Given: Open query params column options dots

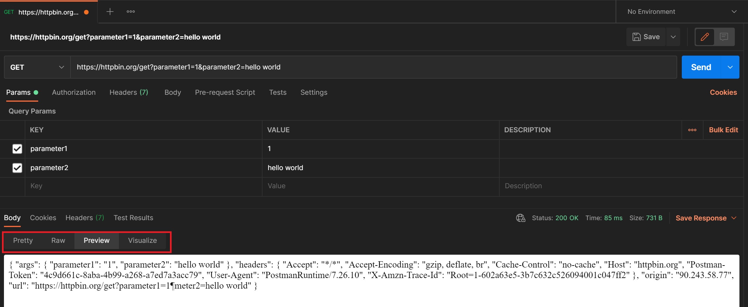Looking at the screenshot, I should coord(692,130).
